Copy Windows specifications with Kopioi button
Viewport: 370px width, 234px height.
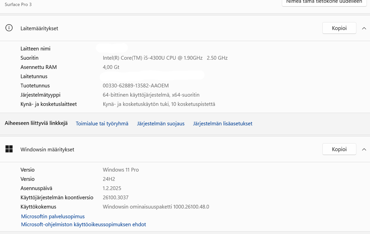(x=339, y=149)
